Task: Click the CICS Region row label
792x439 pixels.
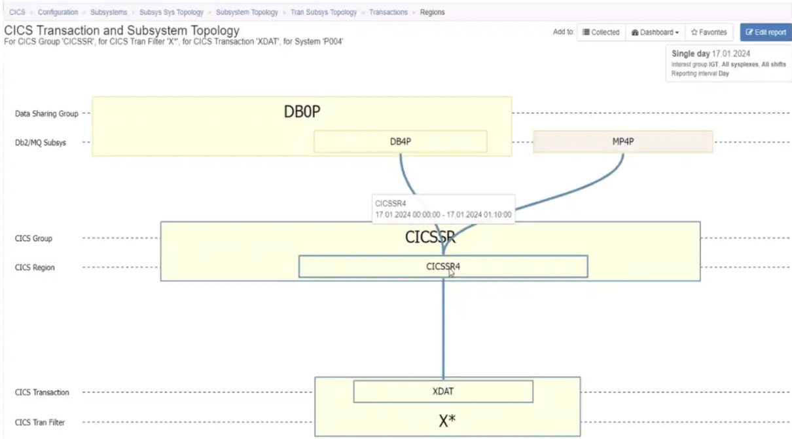Action: pyautogui.click(x=35, y=267)
